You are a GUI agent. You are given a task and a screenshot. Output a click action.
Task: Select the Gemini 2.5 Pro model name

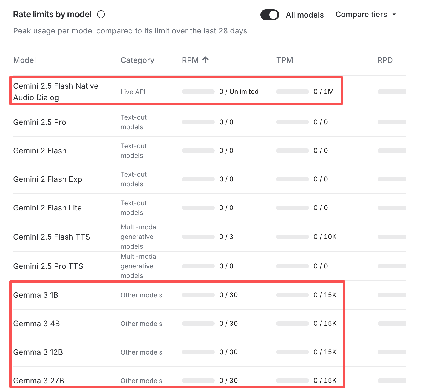click(x=40, y=122)
